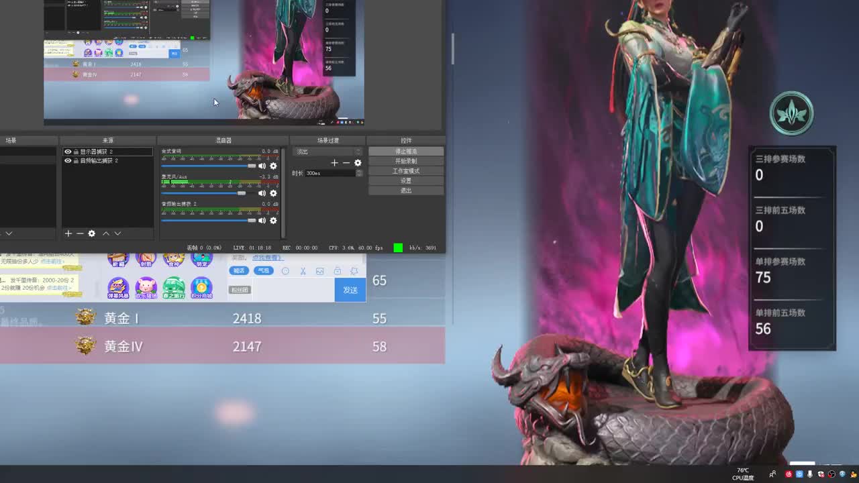859x483 pixels.
Task: Toggle the lock on 显示器捕获 2 source
Action: [x=76, y=152]
